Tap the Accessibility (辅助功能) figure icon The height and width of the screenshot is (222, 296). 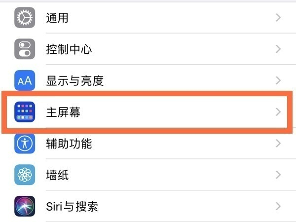25,144
